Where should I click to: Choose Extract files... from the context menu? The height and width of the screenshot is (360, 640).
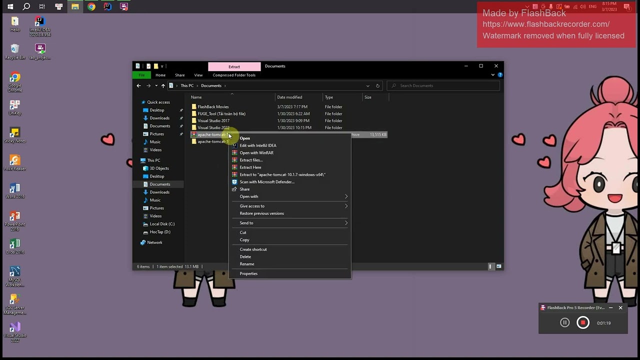pyautogui.click(x=290, y=160)
